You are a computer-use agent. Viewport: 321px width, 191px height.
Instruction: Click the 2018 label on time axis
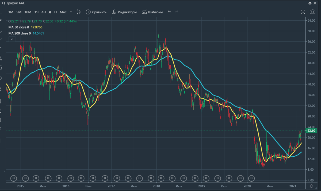pyautogui.click(x=156, y=186)
